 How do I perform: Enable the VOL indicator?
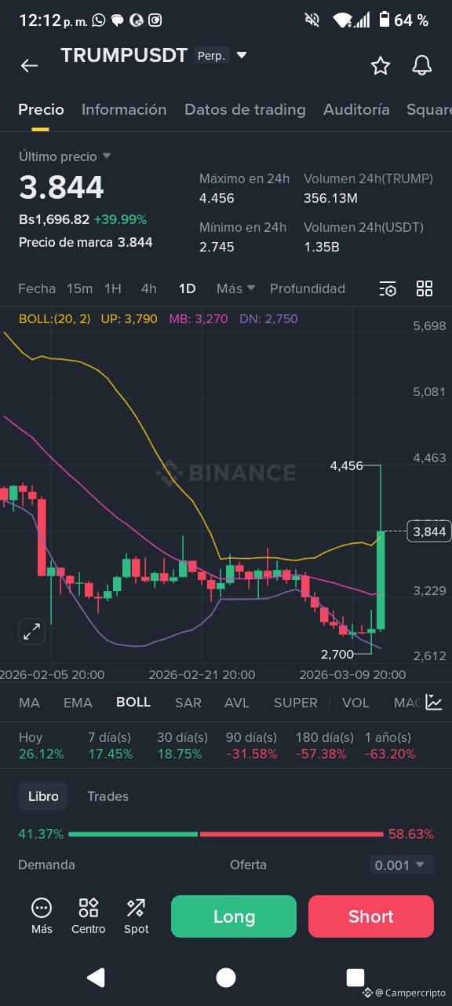355,703
